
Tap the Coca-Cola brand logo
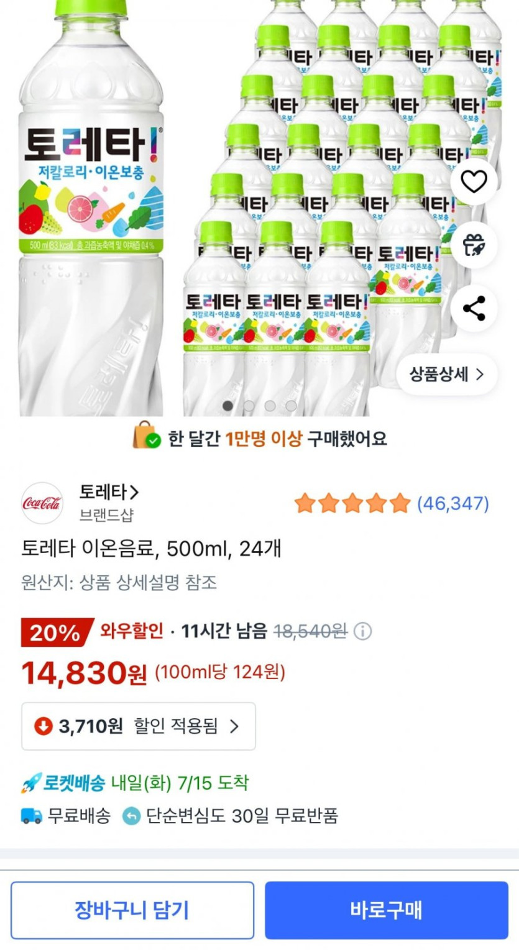tap(42, 503)
